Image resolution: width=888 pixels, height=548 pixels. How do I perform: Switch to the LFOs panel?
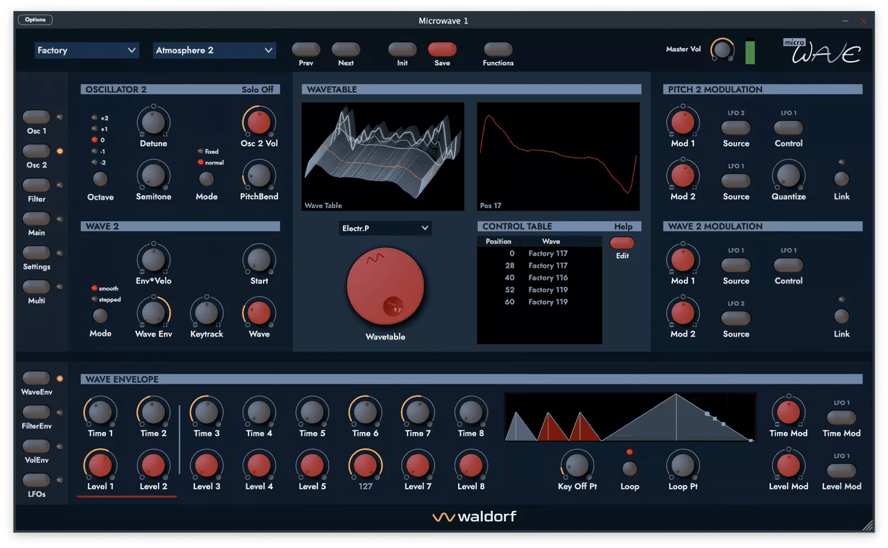coord(36,478)
